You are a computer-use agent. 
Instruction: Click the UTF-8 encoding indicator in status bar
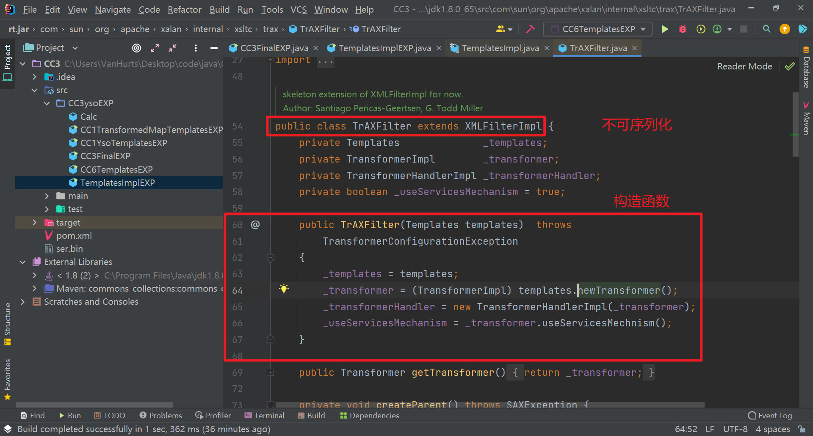tap(736, 429)
